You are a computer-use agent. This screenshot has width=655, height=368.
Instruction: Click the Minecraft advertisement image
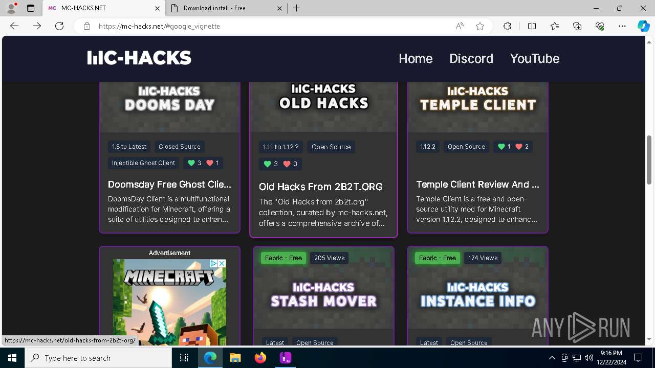(x=169, y=302)
